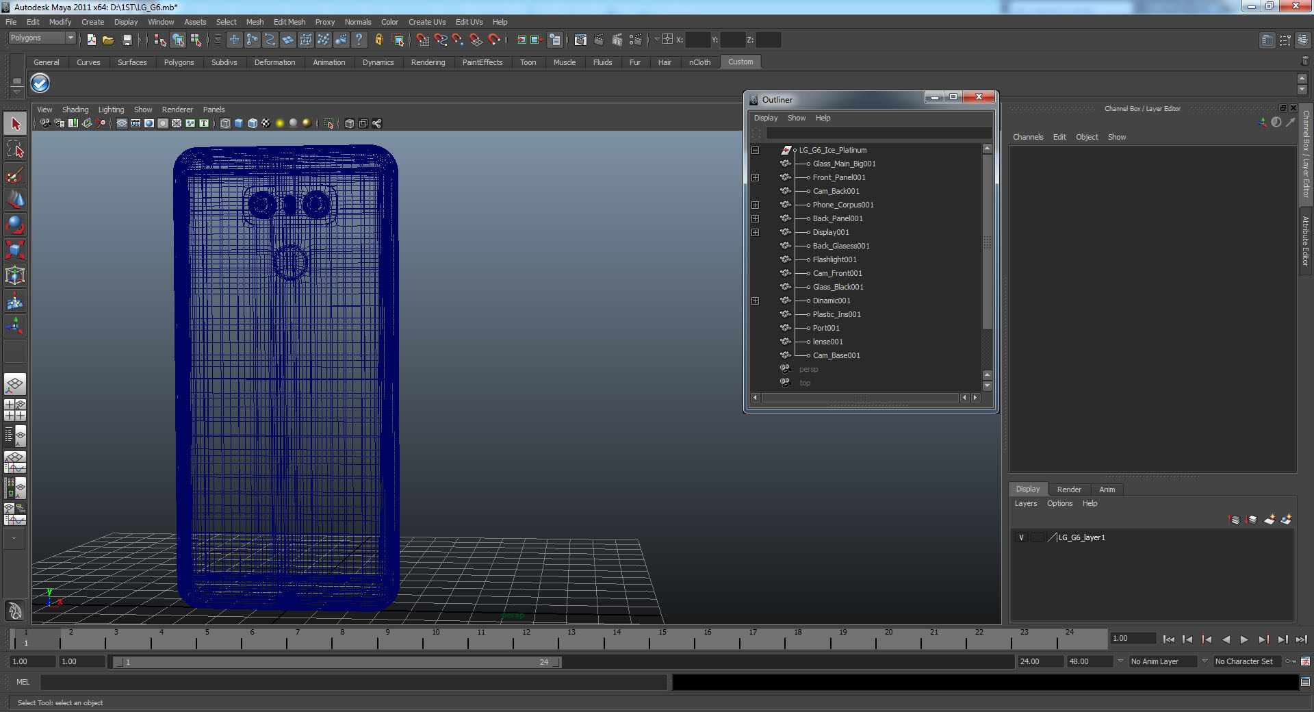Screen dimensions: 1314x712
Task: Click the checkmark Custom shelf icon
Action: (x=40, y=84)
